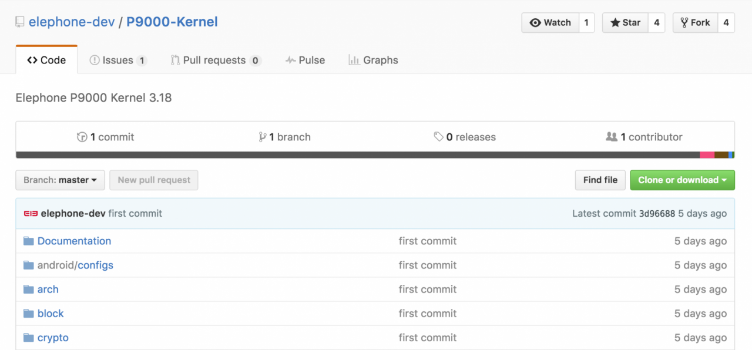Open the crypto row's first commit message
752x350 pixels.
pos(428,338)
